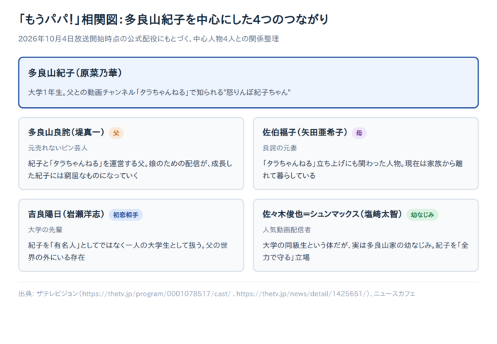
Task: Select the text 良詫の元妻
Action: pos(280,148)
